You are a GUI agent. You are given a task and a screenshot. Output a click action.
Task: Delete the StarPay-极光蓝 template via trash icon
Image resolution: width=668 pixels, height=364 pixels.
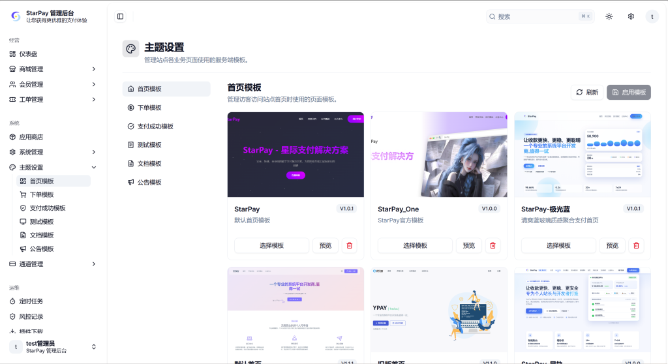click(x=637, y=245)
